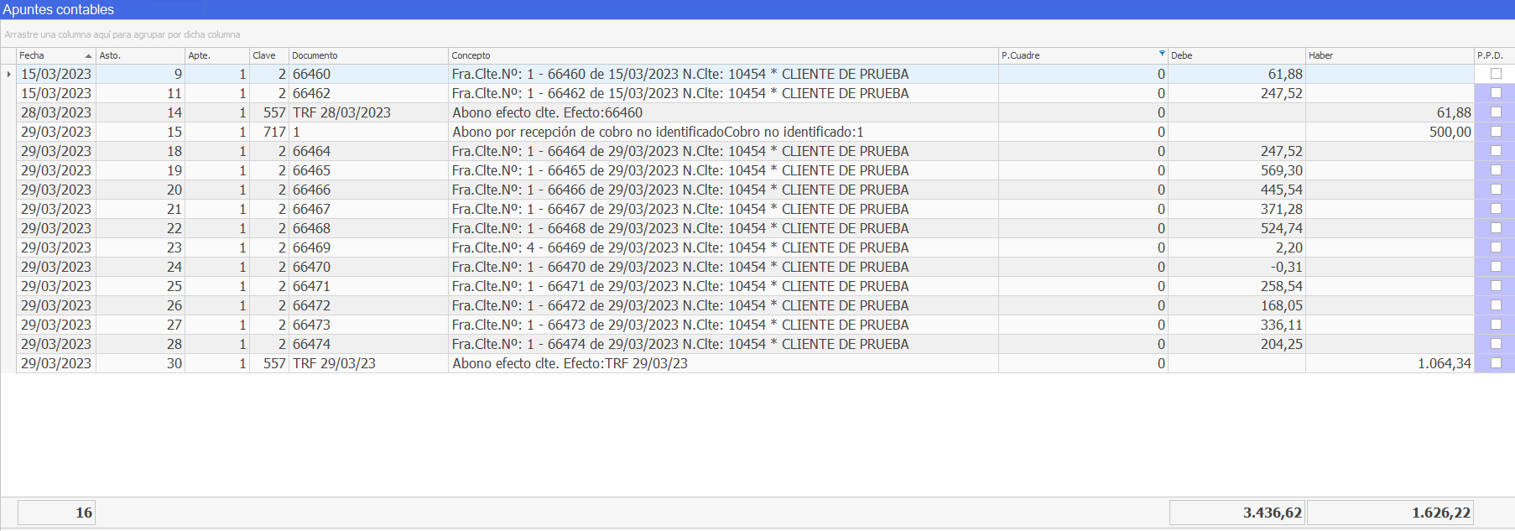Toggle P.P.D. checkbox for document 66469
1515x531 pixels.
(x=1495, y=247)
